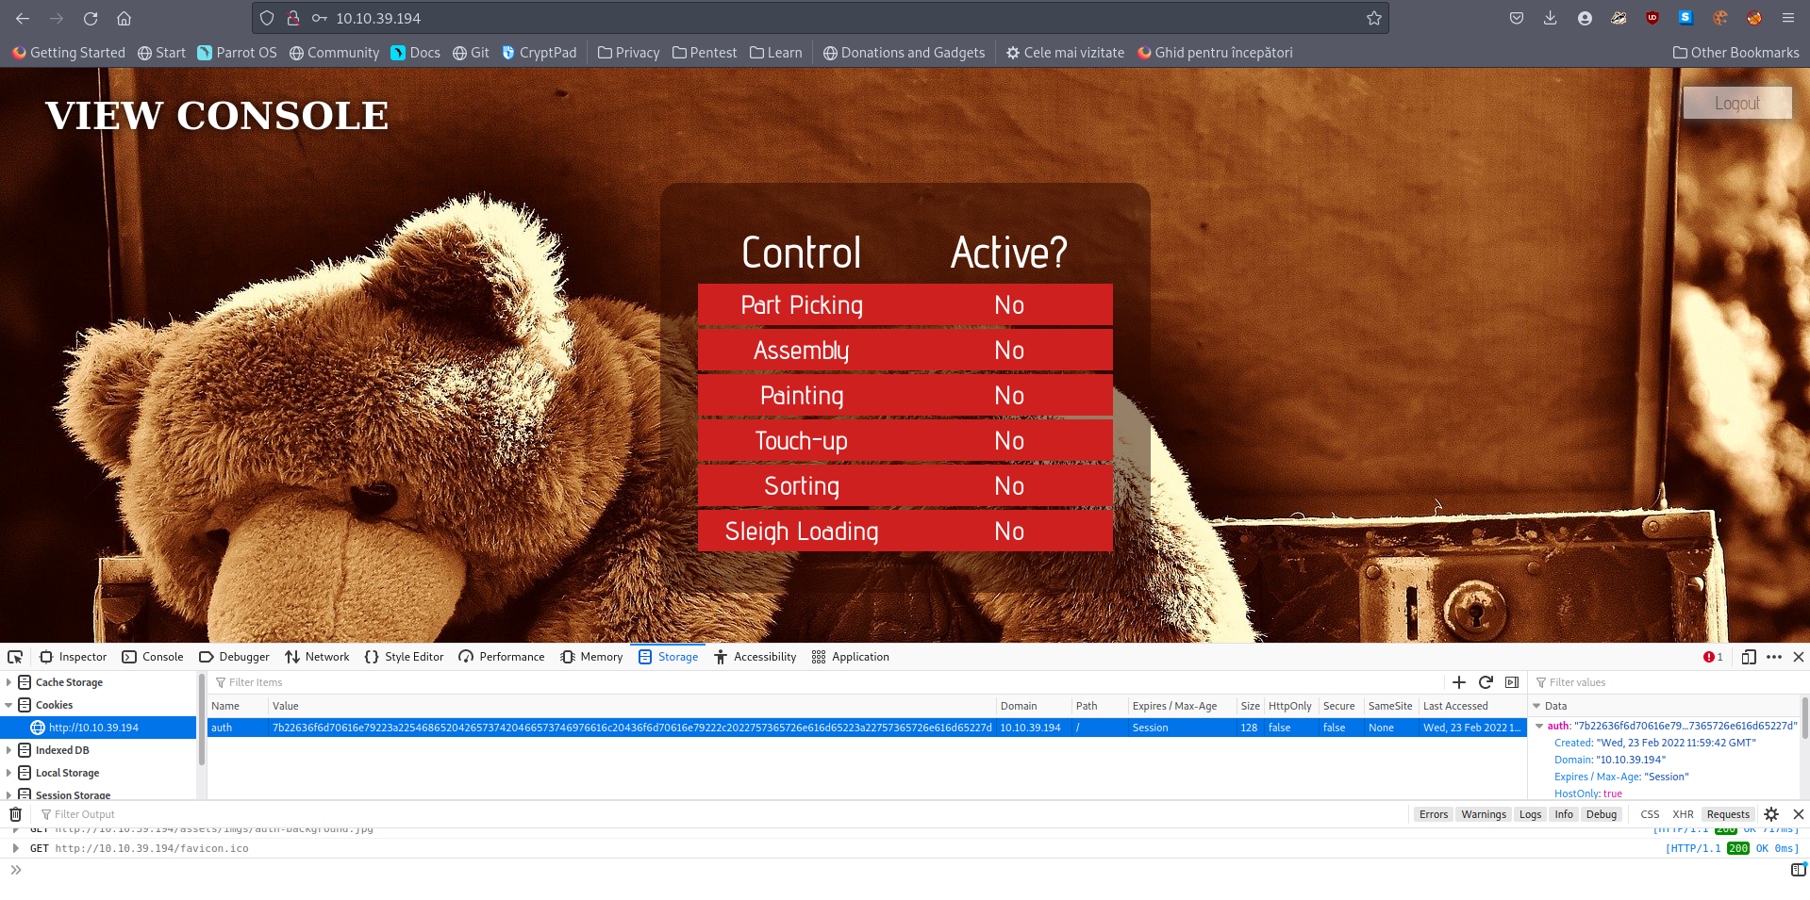The height and width of the screenshot is (900, 1810).
Task: Click the add cookie plus icon
Action: [1459, 682]
